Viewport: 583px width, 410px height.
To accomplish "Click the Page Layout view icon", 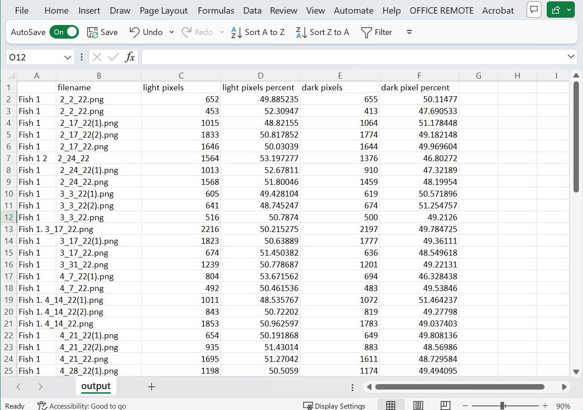I will coord(418,405).
